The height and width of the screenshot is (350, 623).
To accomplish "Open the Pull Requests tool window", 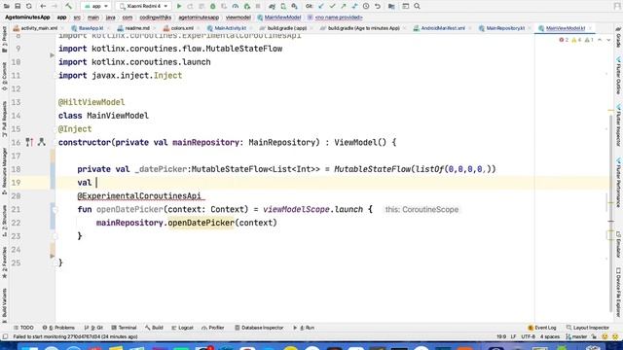I will click(x=4, y=119).
